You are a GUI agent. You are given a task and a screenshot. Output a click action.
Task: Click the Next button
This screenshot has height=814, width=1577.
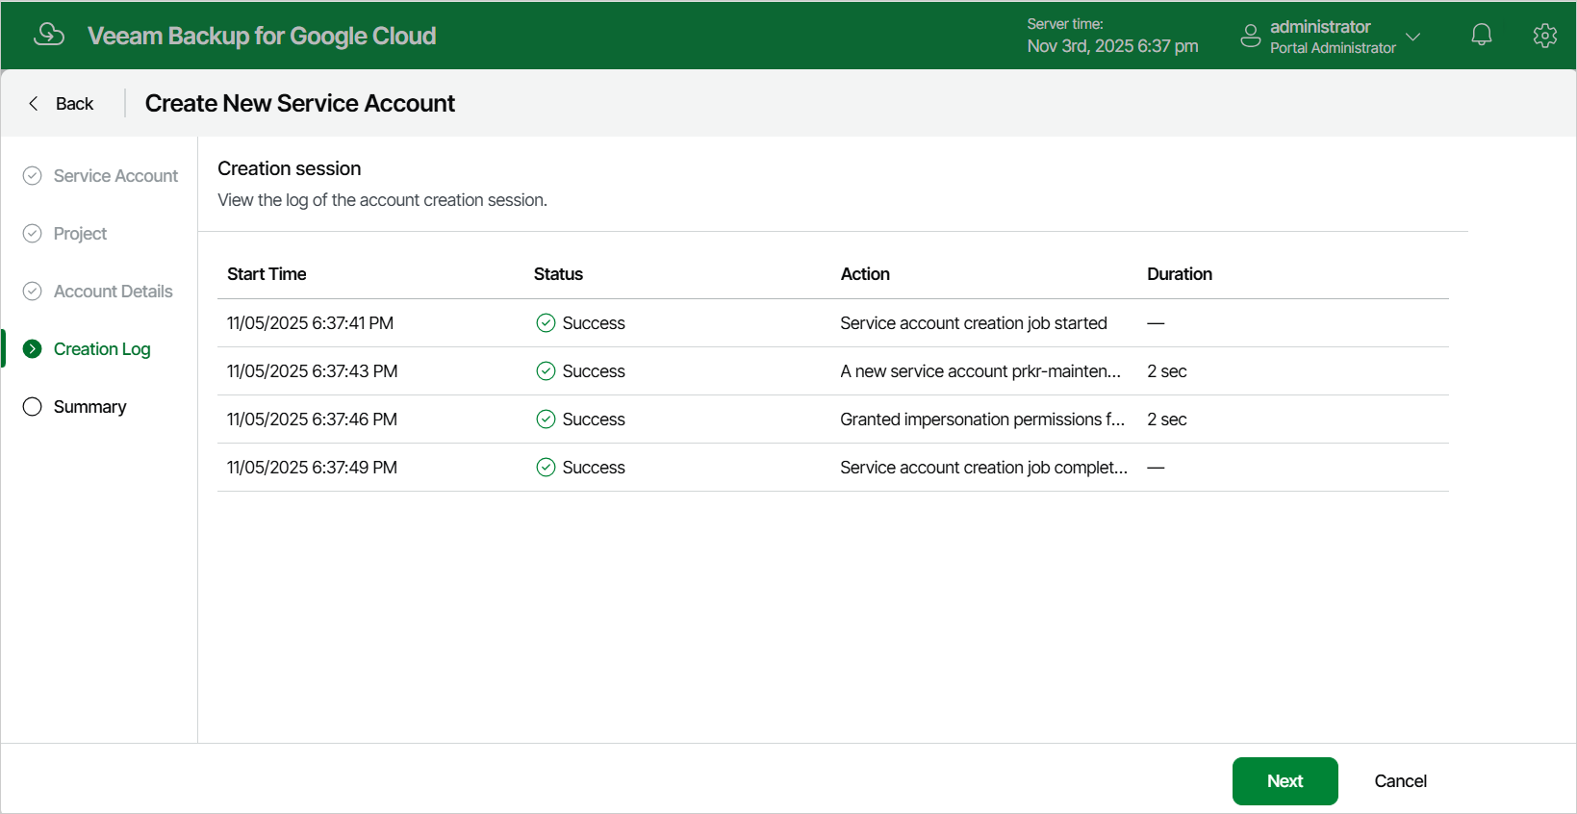1285,781
